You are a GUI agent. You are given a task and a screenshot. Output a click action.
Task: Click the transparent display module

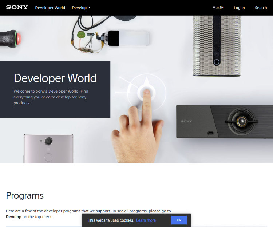pyautogui.click(x=134, y=38)
